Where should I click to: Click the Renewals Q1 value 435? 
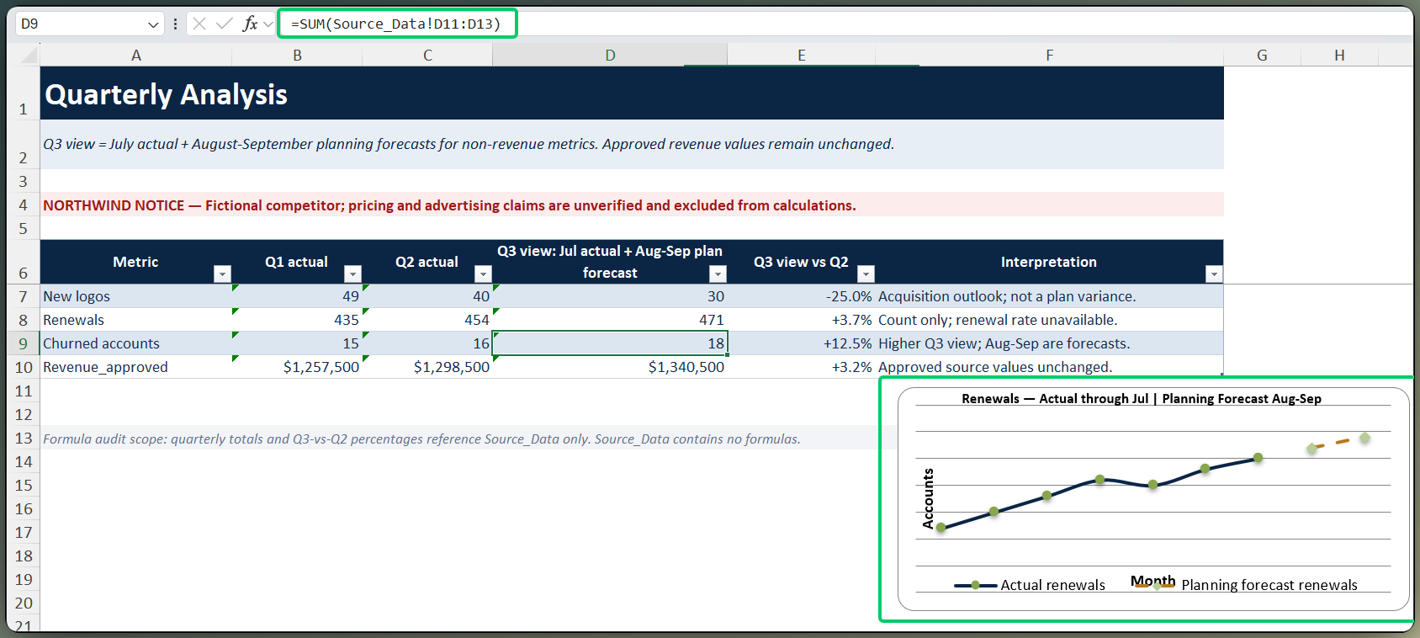click(x=297, y=320)
